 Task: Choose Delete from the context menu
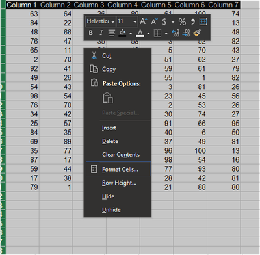click(x=118, y=141)
